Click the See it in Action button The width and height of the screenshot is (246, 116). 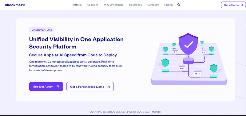pyautogui.click(x=46, y=87)
